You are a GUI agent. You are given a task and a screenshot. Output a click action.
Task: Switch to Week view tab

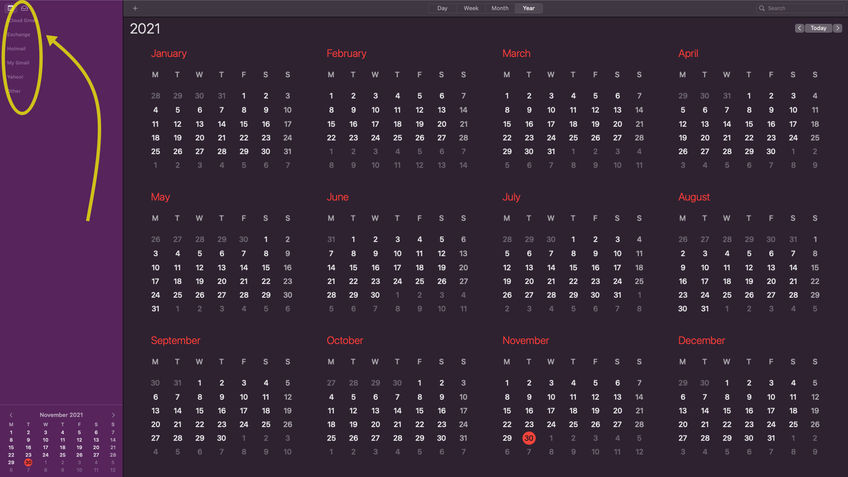[x=471, y=8]
